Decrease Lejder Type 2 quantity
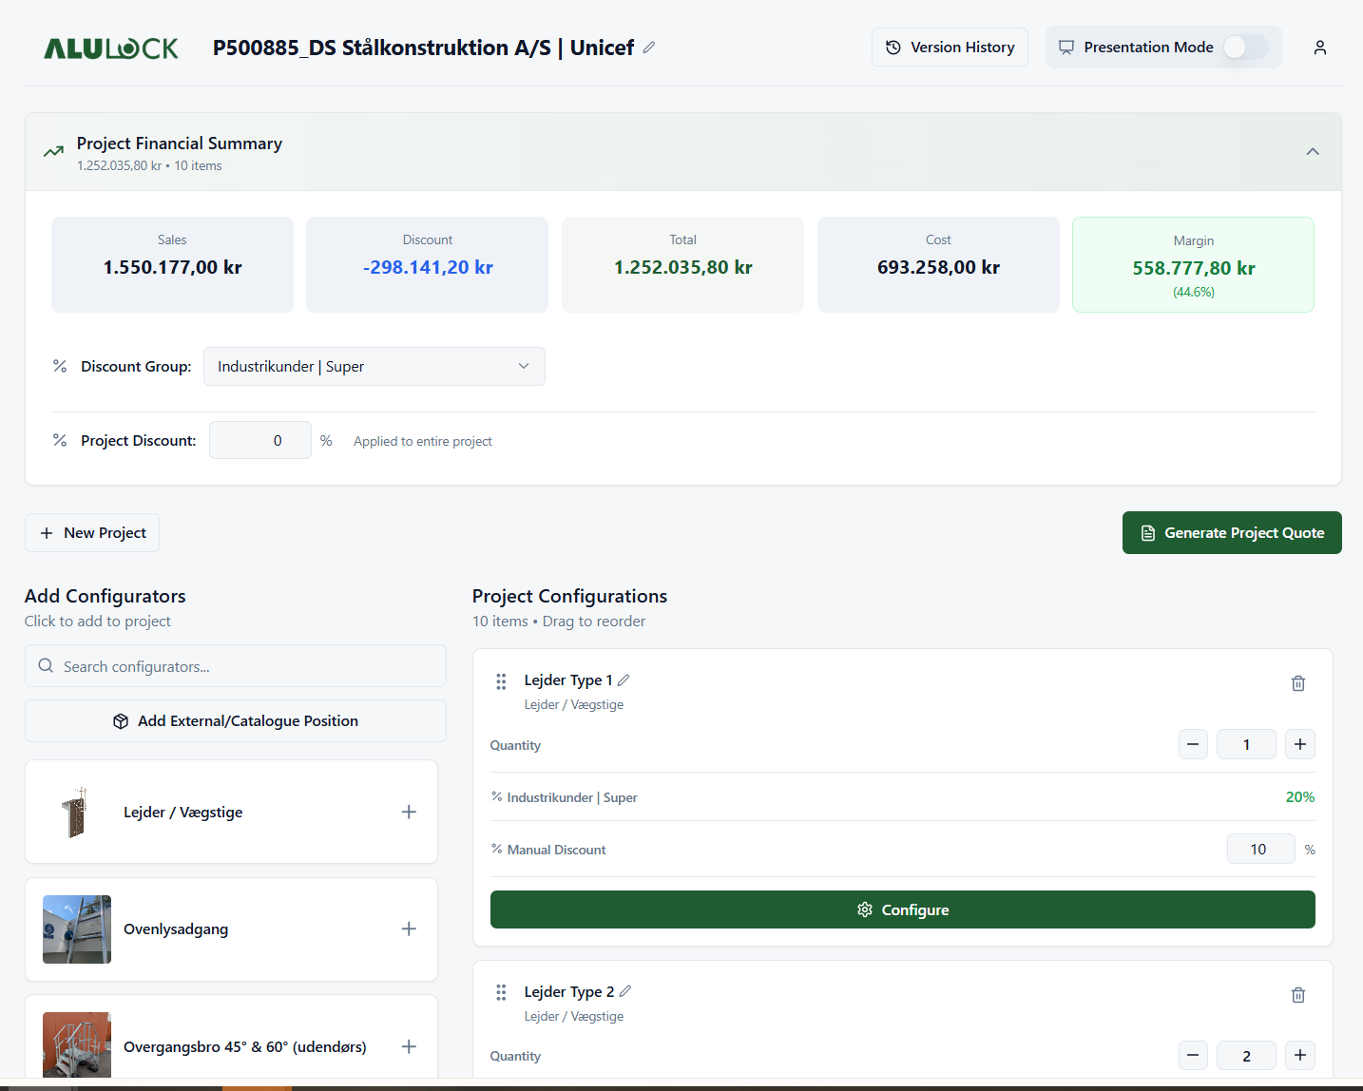The height and width of the screenshot is (1091, 1363). click(1193, 1055)
